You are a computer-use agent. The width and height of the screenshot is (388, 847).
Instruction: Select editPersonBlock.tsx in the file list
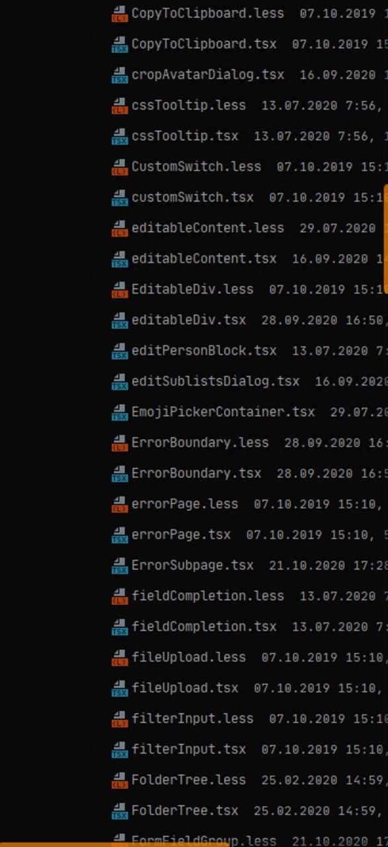(x=204, y=350)
